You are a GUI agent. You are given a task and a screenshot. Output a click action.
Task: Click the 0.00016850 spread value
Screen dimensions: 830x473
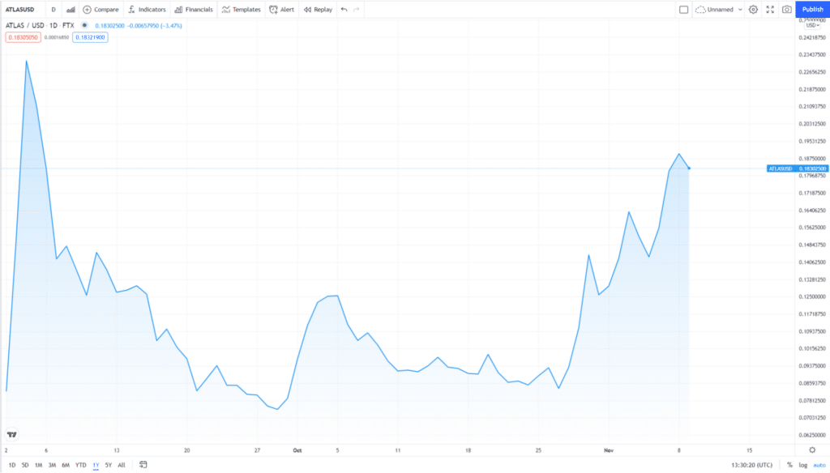click(x=57, y=37)
